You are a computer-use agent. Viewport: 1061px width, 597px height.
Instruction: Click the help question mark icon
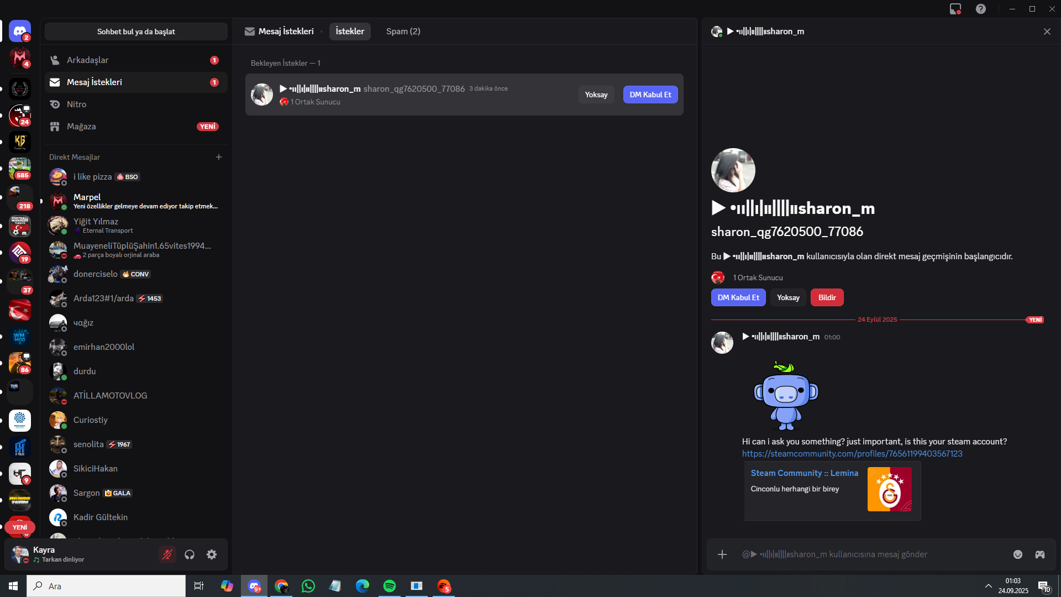(x=980, y=9)
